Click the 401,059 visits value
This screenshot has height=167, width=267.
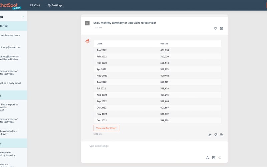pos(165,50)
